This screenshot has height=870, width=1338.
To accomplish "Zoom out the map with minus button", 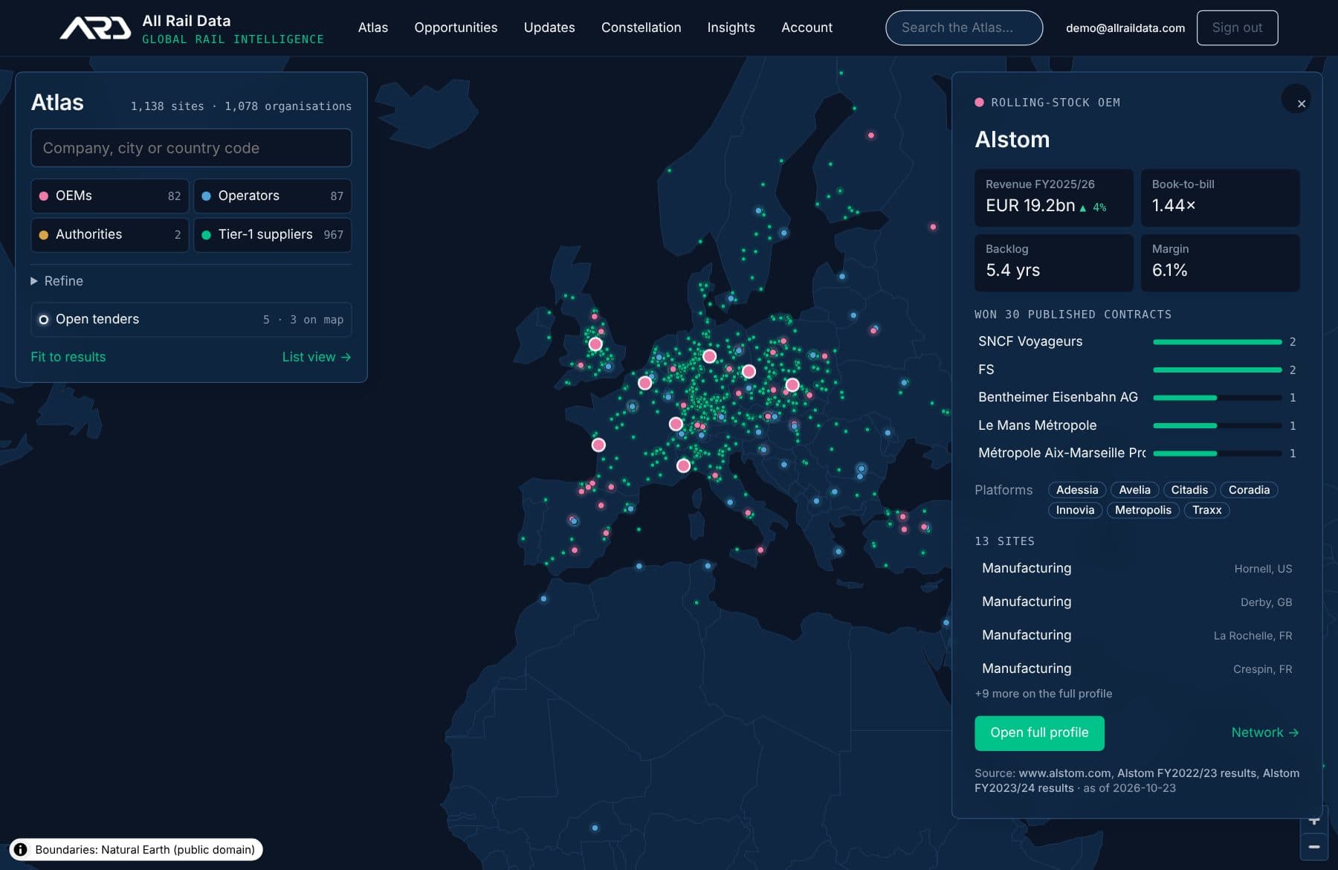I will [1314, 846].
